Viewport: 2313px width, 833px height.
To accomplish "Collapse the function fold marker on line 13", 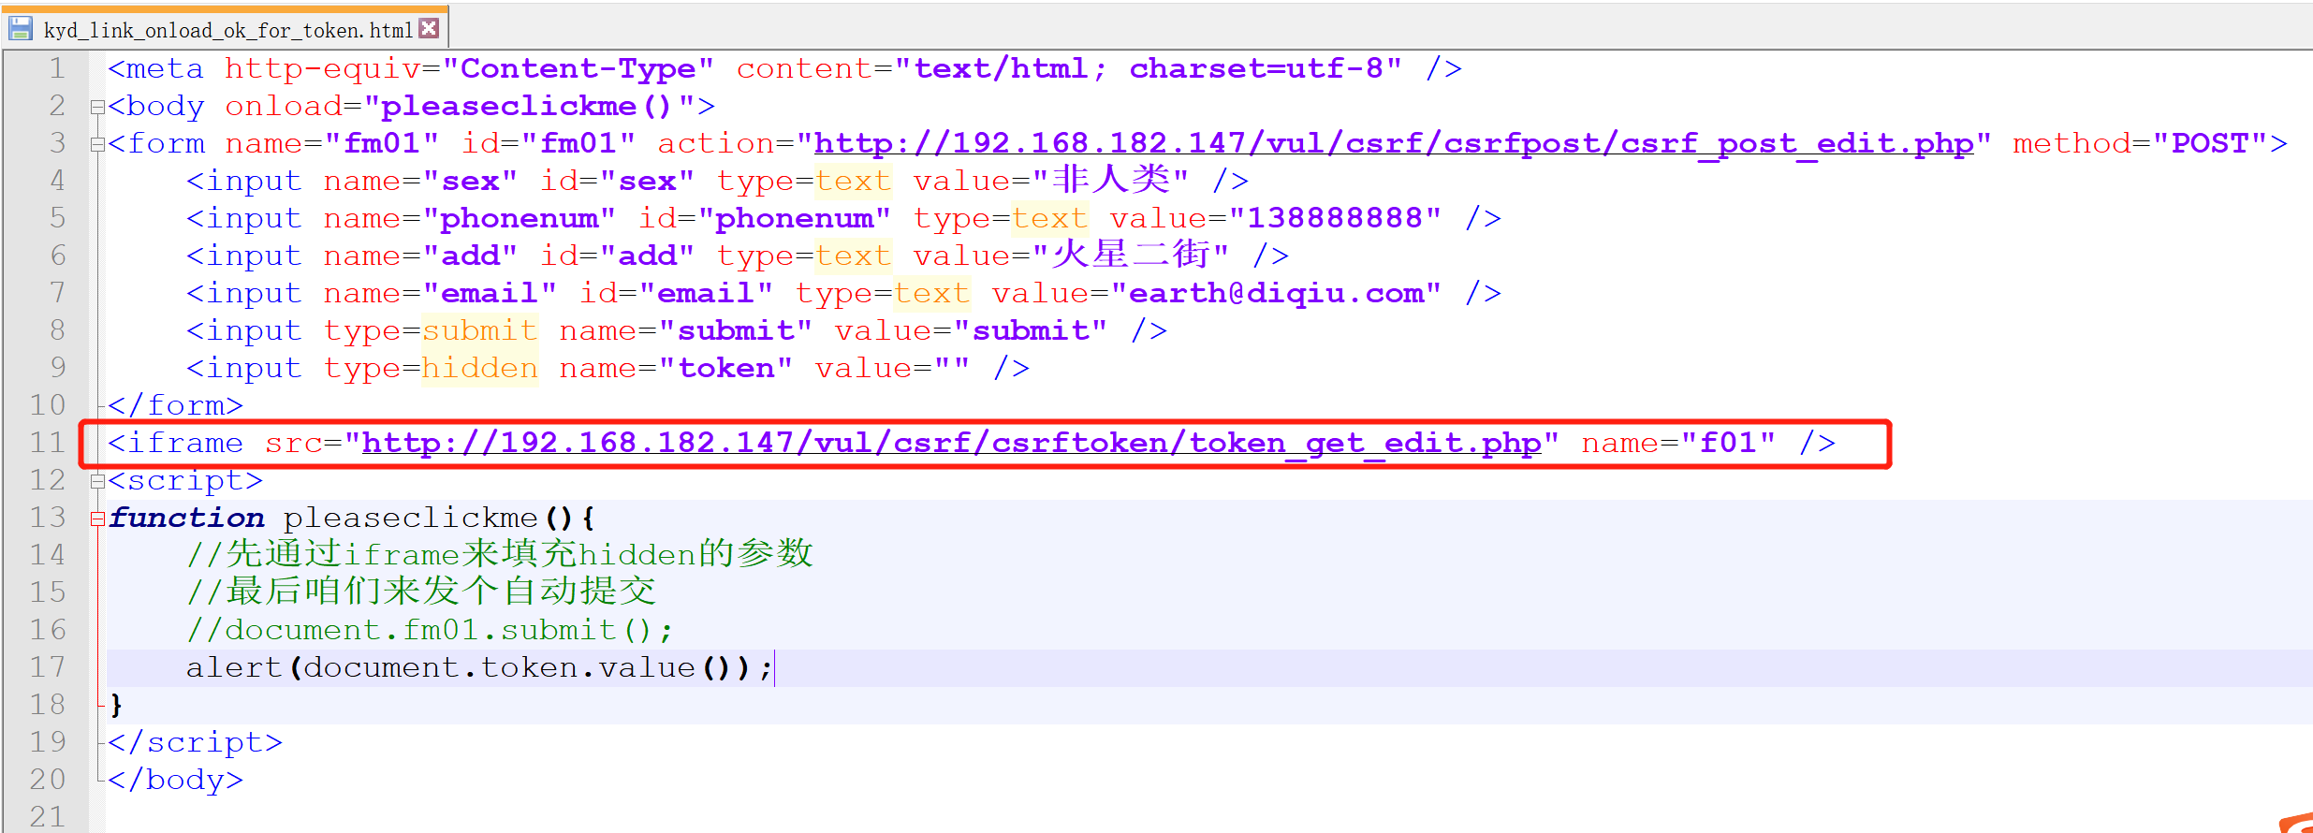I will [x=96, y=519].
